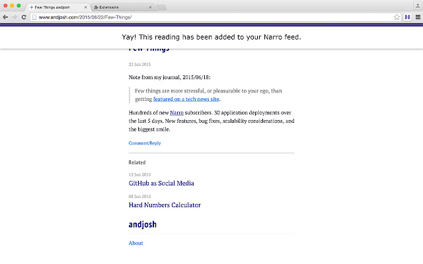Click the browser back arrow
This screenshot has width=423, height=264.
(x=5, y=17)
